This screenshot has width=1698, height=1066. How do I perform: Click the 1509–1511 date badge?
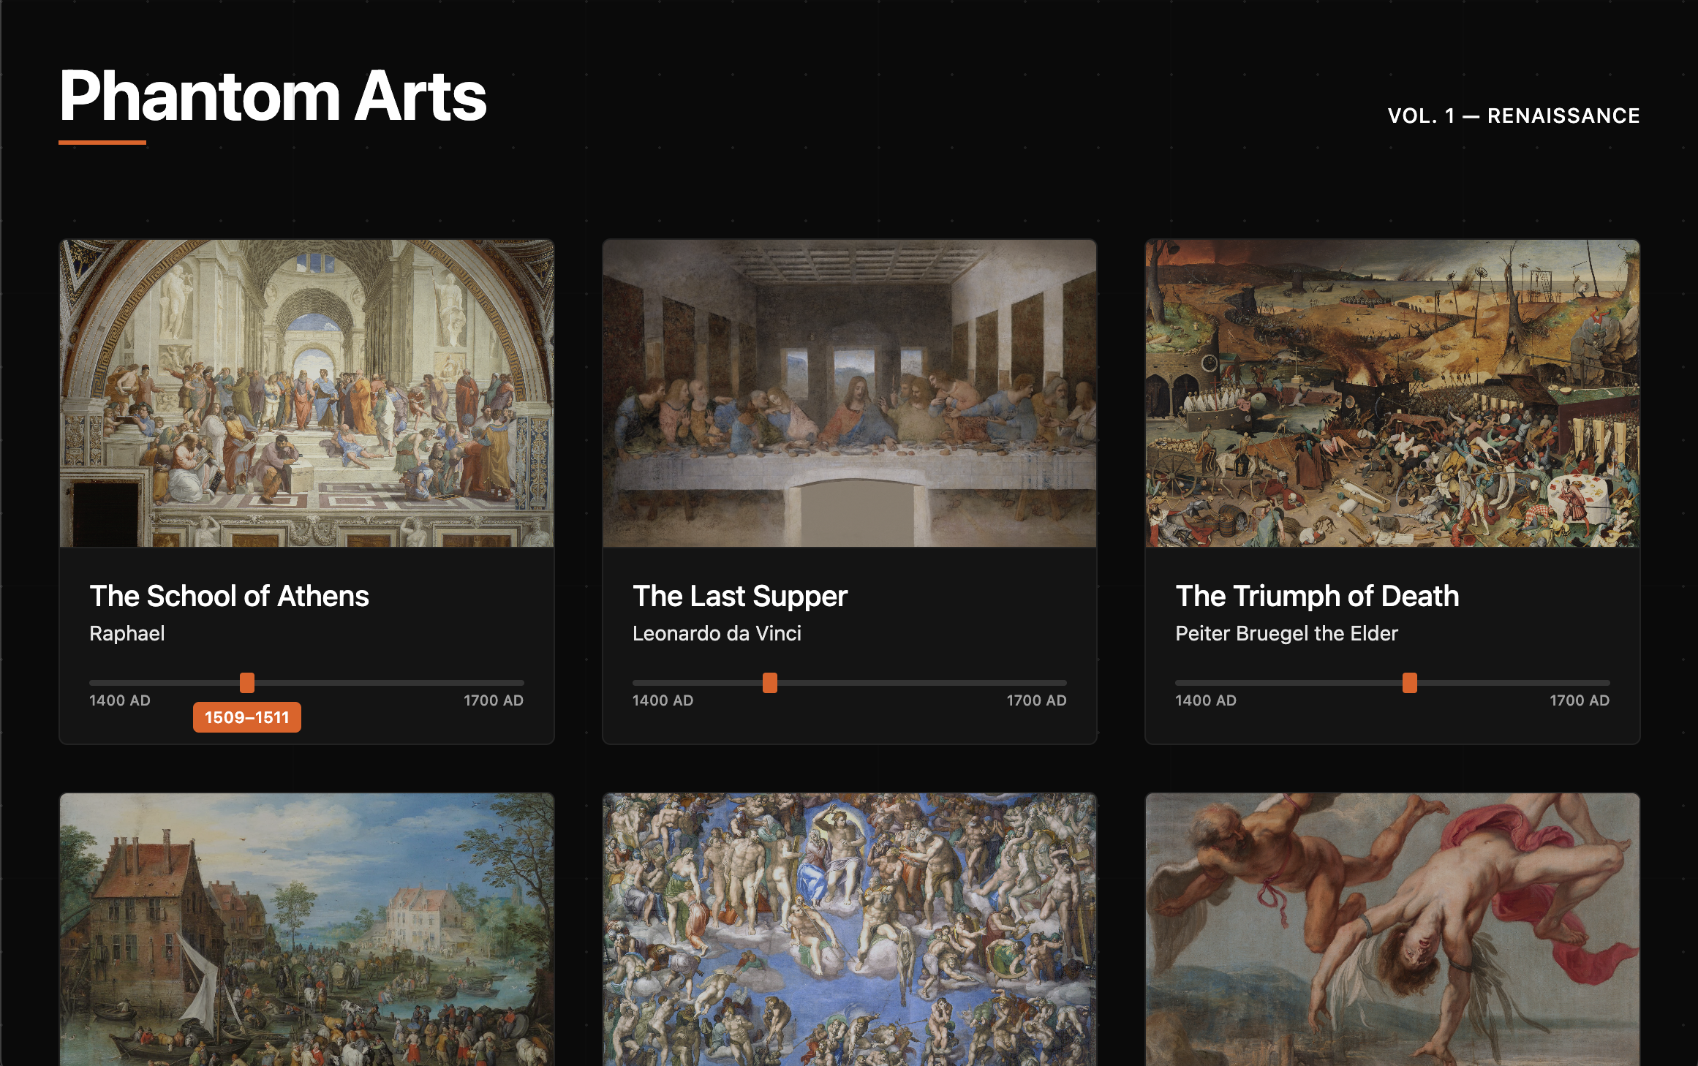tap(247, 717)
